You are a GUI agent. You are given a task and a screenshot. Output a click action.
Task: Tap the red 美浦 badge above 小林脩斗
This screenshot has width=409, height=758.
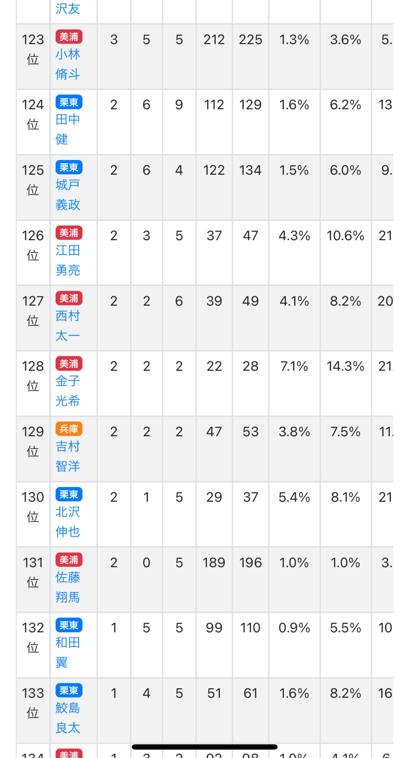(69, 37)
